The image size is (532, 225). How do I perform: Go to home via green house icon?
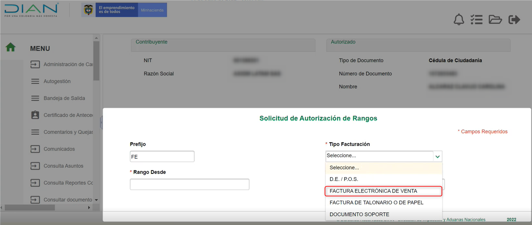click(11, 47)
